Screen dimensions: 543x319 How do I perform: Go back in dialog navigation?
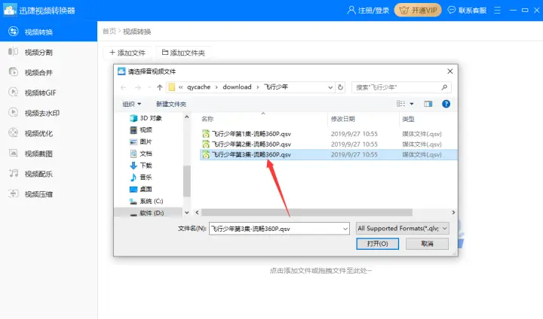point(123,87)
